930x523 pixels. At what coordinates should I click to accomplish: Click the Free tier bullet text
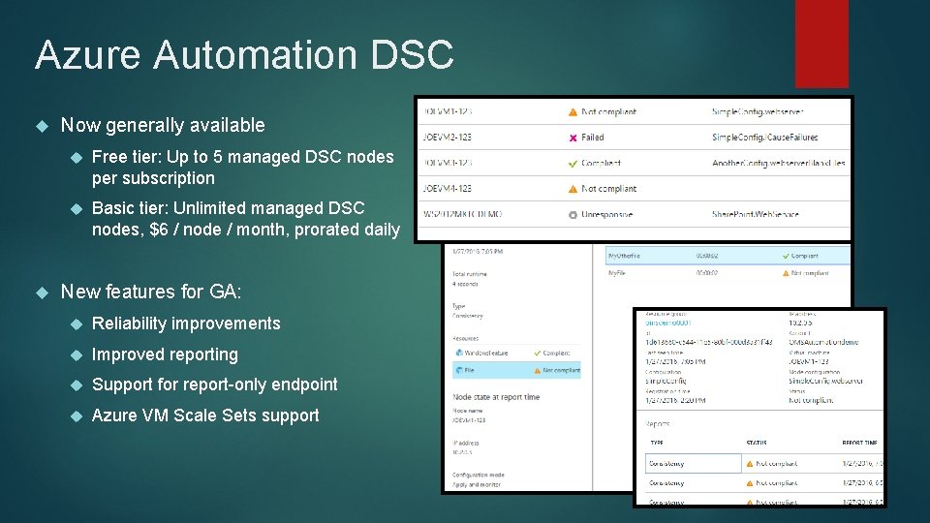coord(242,168)
